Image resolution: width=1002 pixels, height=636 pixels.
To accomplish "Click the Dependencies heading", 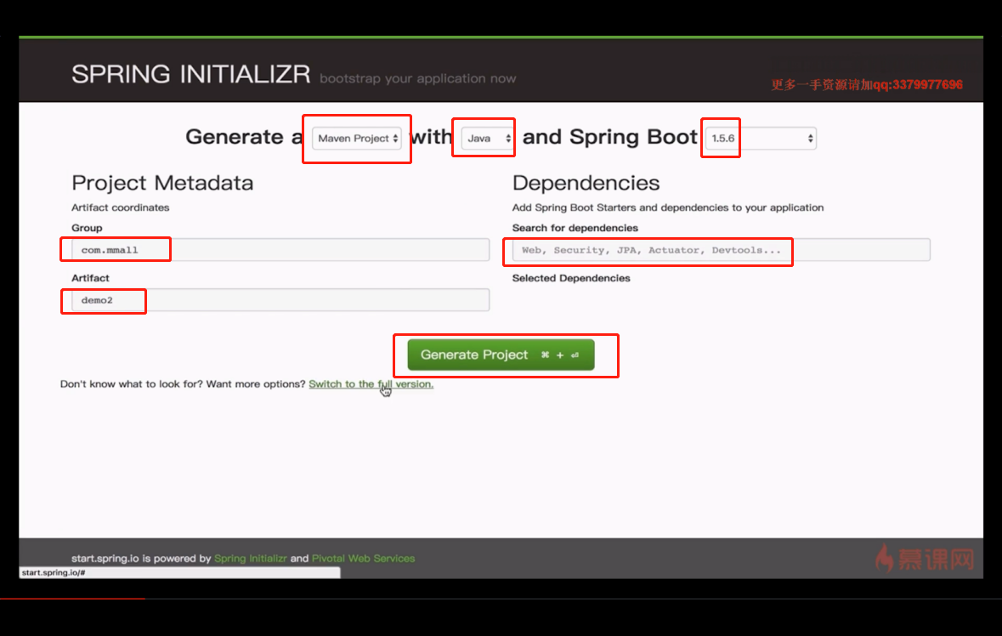I will [x=586, y=183].
